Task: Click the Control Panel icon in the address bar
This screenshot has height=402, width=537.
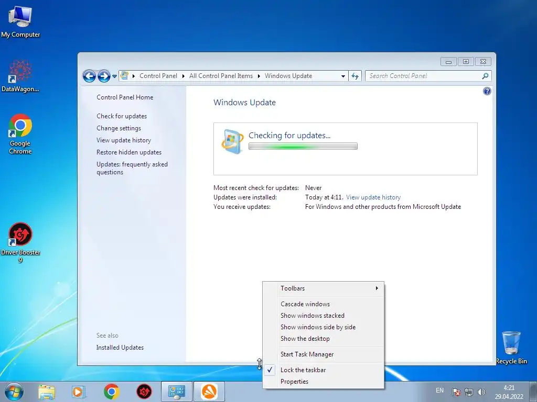Action: (x=124, y=75)
